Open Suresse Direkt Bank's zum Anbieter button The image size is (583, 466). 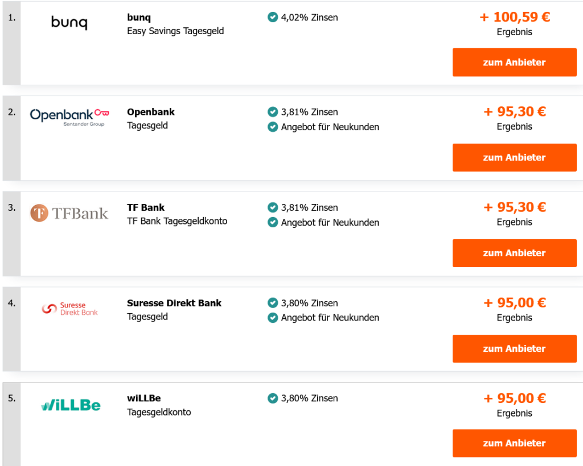[514, 348]
